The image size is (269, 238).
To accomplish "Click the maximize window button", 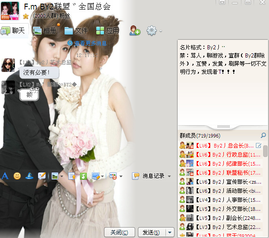I will [248, 2].
